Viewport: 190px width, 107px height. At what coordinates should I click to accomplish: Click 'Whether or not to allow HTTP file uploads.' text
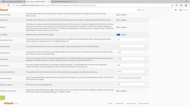click(40, 34)
